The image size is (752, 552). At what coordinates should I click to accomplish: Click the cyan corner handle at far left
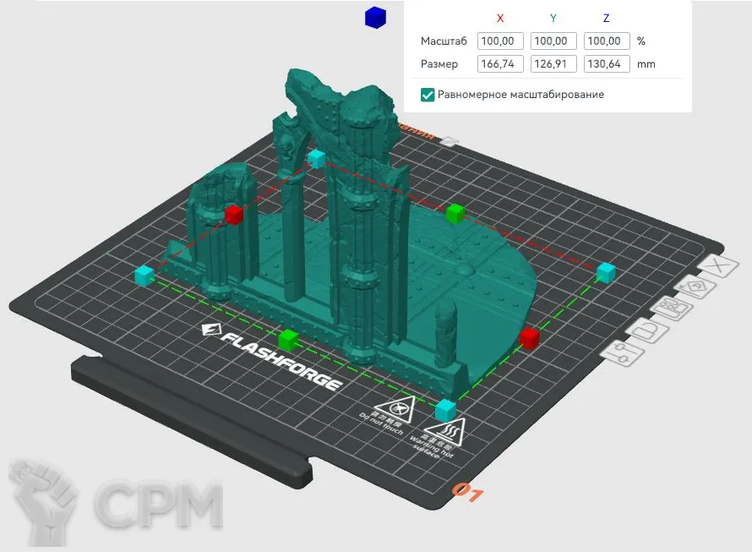click(144, 275)
